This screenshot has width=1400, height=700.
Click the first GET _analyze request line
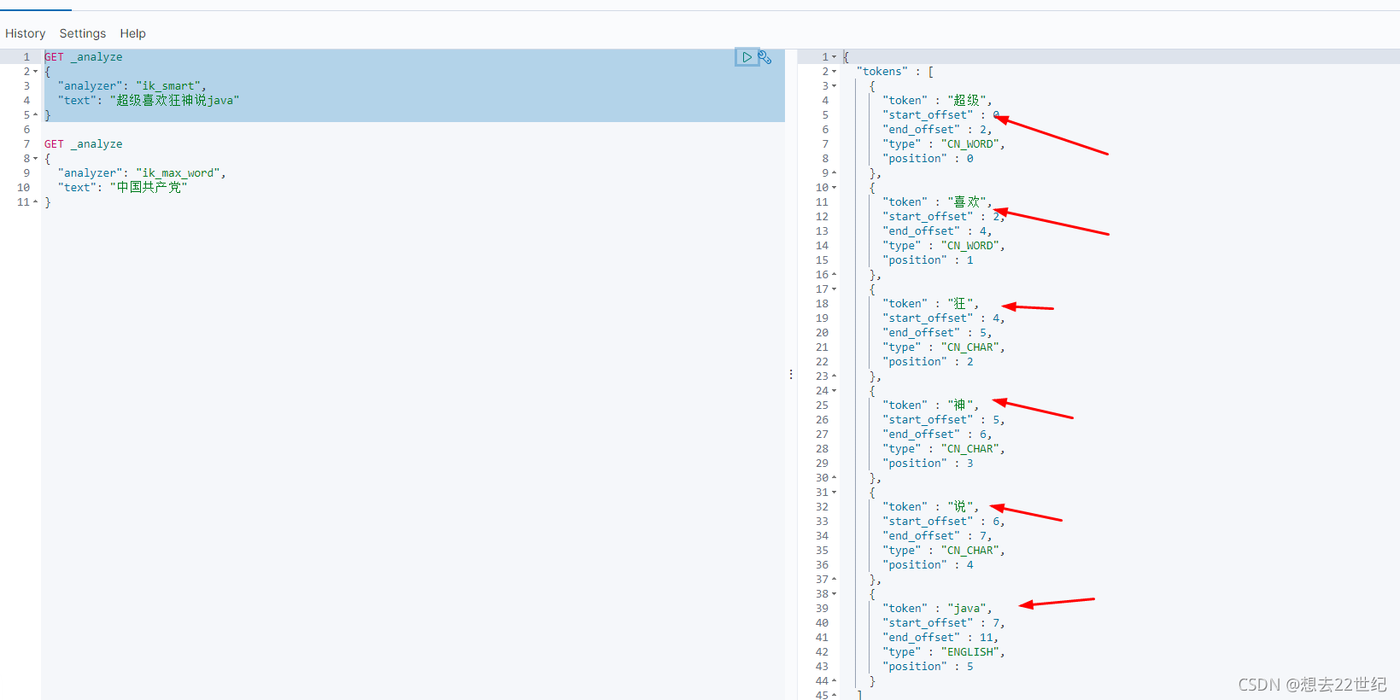coord(84,57)
